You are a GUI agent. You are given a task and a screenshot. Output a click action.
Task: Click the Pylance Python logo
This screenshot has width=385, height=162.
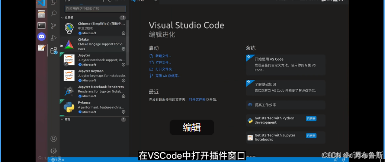[69, 107]
